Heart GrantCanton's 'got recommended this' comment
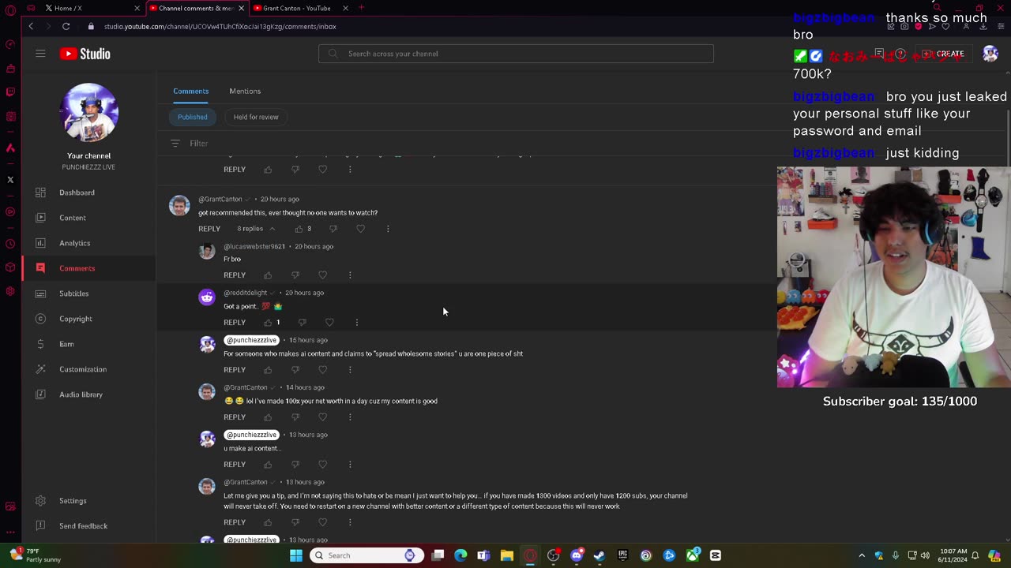Screen dimensions: 1011x568 pos(360,229)
